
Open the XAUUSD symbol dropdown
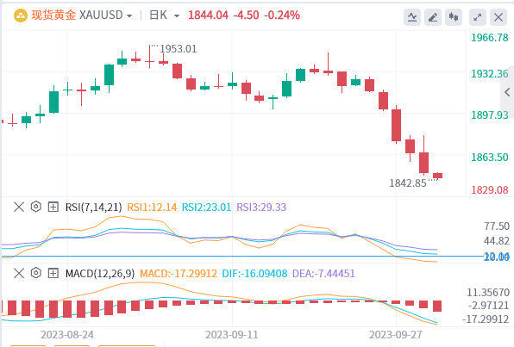[106, 15]
